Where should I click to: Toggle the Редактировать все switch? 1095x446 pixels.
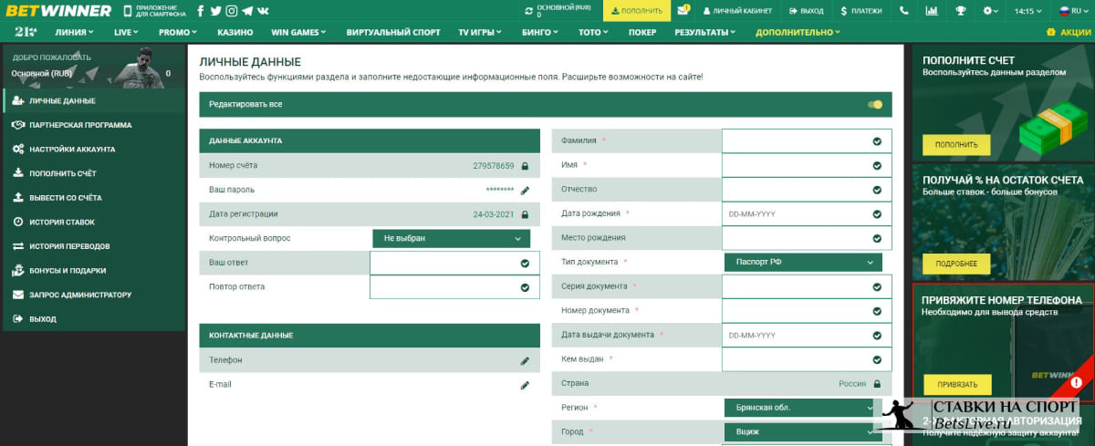(875, 105)
